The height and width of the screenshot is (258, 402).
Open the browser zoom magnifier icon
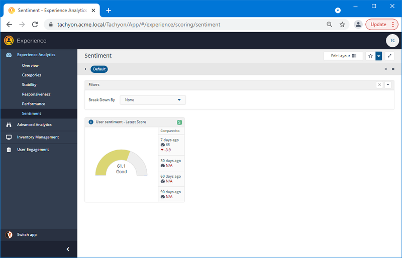[330, 24]
